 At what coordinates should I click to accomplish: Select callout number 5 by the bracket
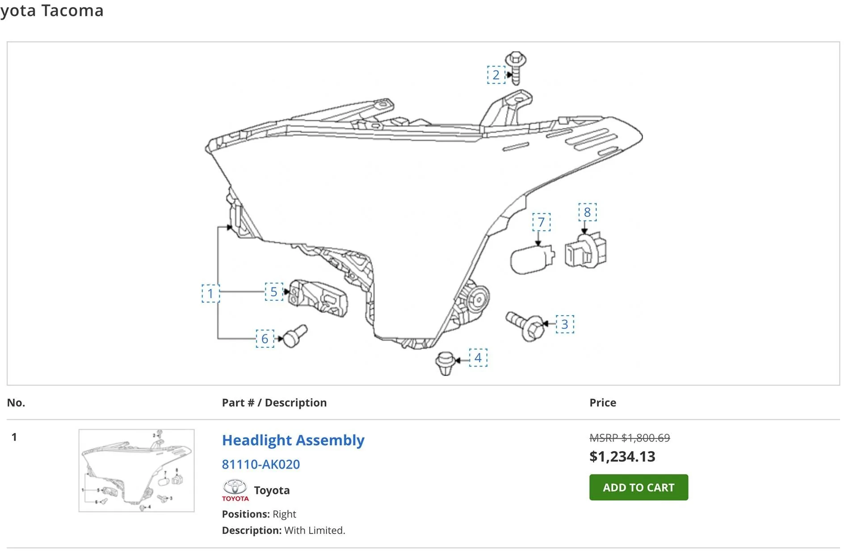click(x=274, y=292)
